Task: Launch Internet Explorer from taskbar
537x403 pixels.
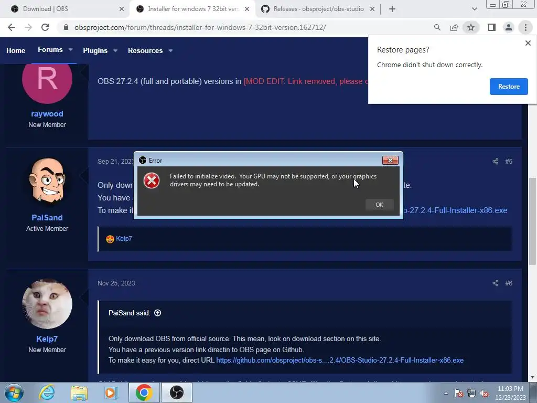Action: click(47, 393)
